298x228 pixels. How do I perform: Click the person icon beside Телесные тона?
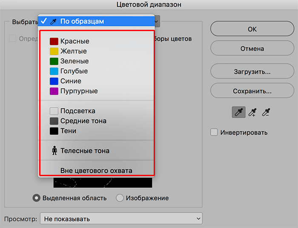(54, 151)
